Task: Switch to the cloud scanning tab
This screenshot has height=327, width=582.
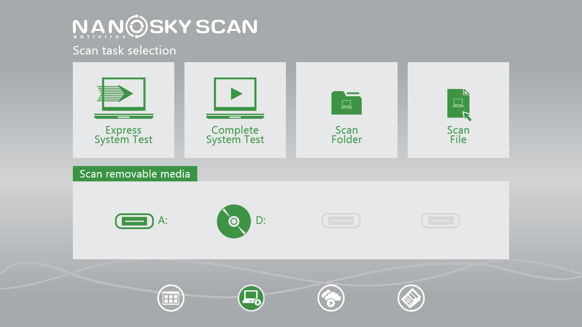Action: point(331,298)
